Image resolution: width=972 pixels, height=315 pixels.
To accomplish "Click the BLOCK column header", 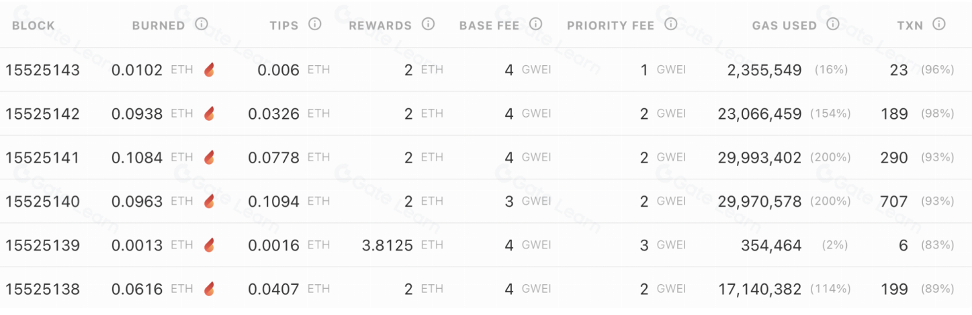I will click(x=34, y=26).
